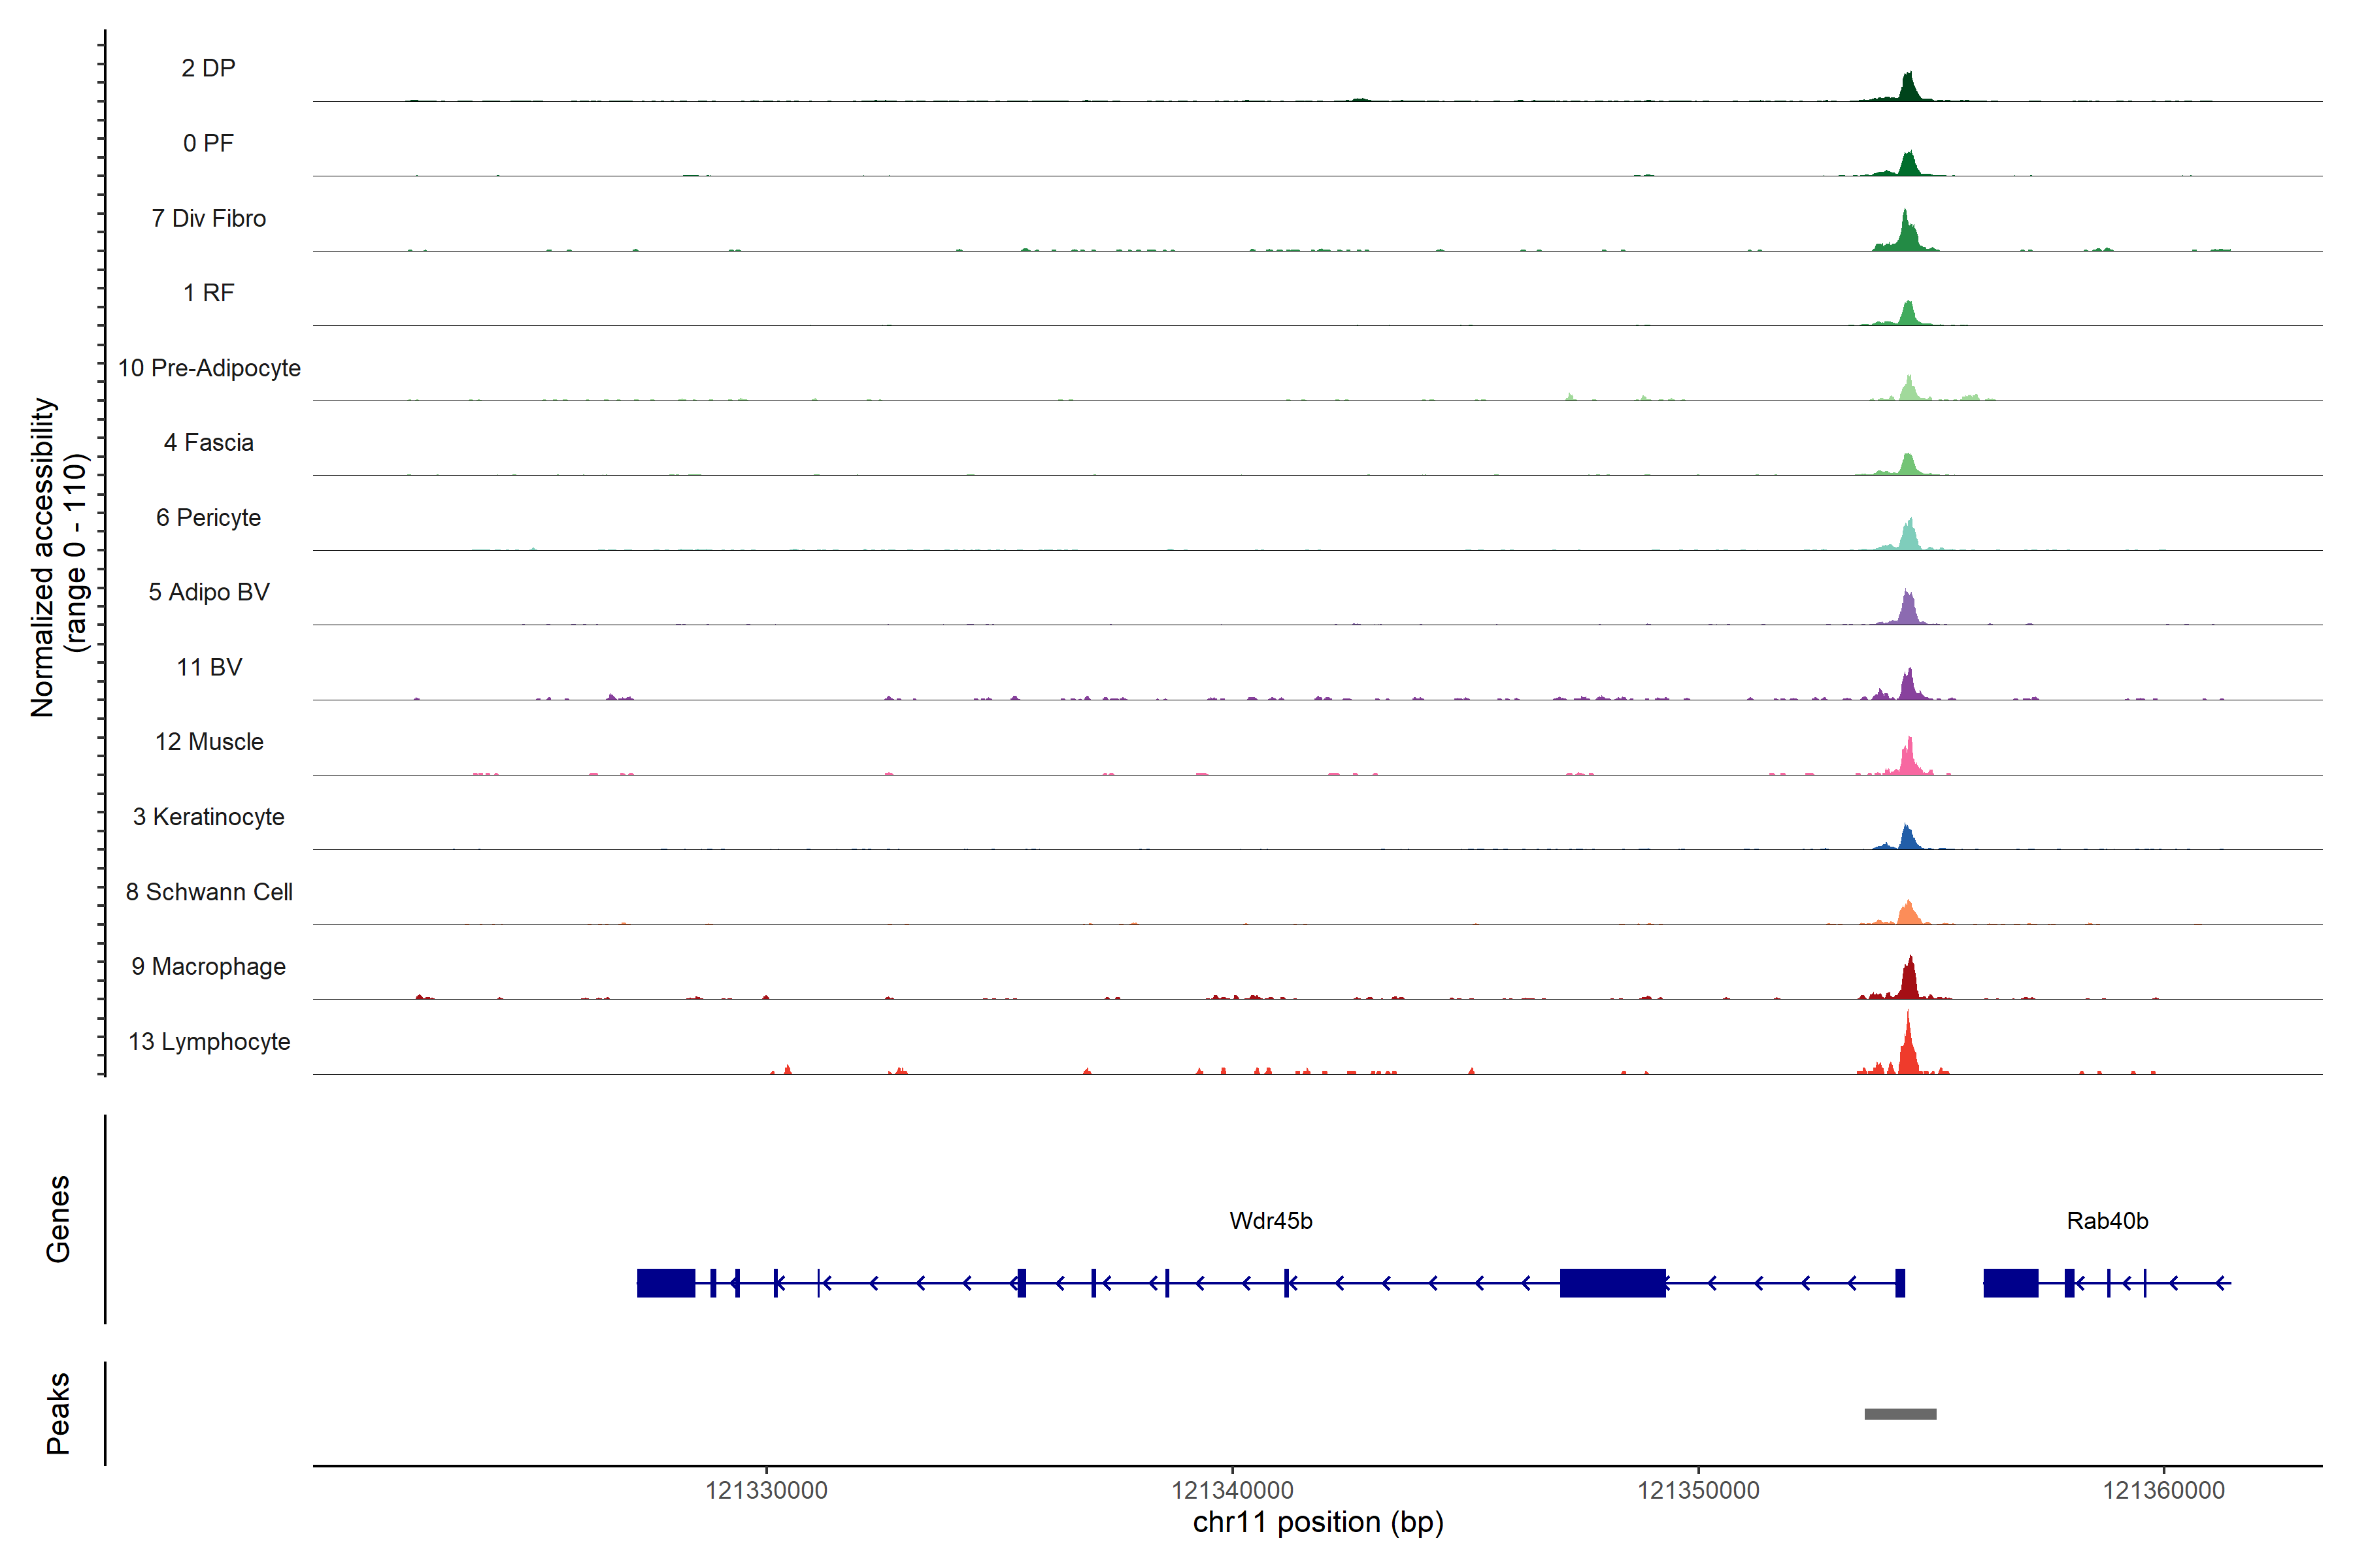Click the Rab40b gene name

tap(2107, 1221)
